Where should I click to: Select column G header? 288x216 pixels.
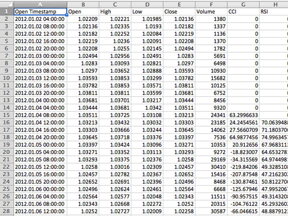point(243,4)
